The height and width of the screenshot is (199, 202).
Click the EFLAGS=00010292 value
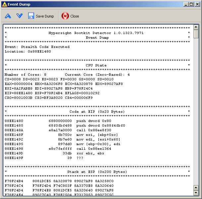click(82, 93)
